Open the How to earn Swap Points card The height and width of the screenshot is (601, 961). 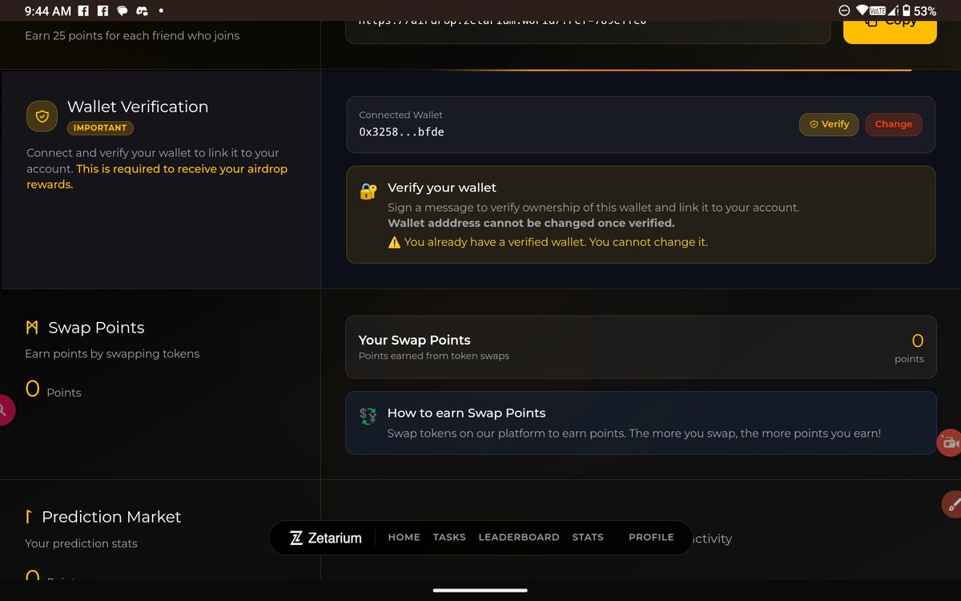(x=641, y=423)
